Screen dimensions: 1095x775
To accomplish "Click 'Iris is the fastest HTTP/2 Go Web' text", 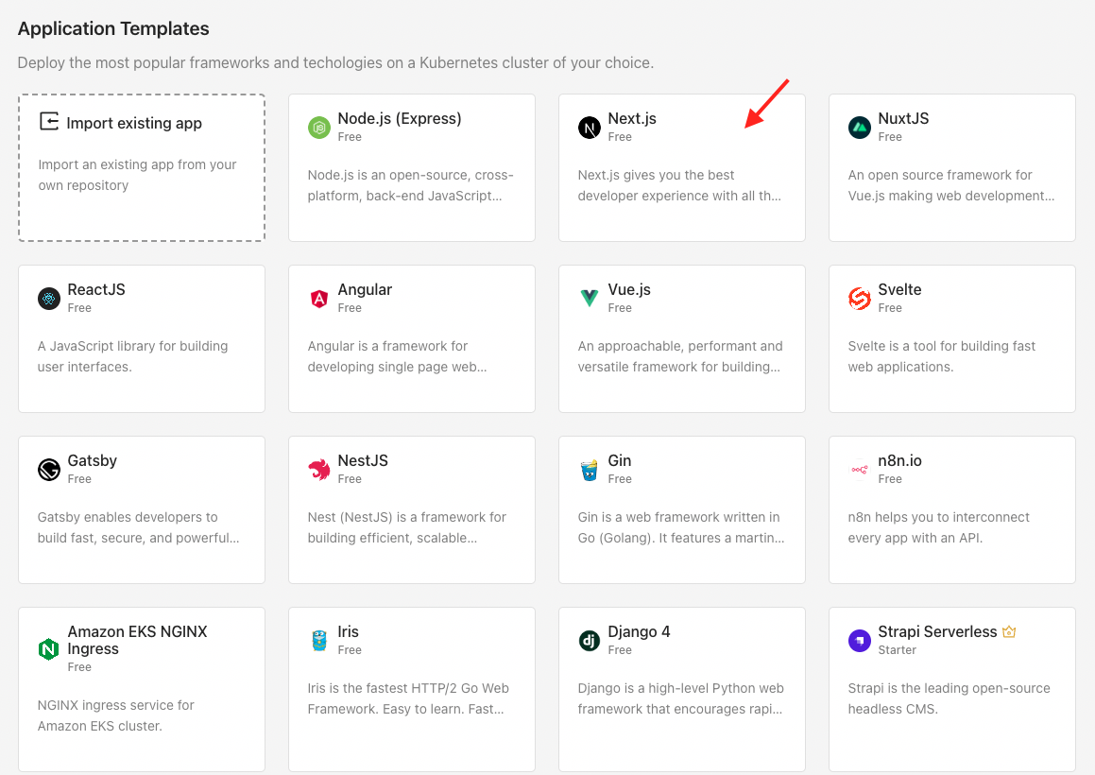I will (408, 689).
